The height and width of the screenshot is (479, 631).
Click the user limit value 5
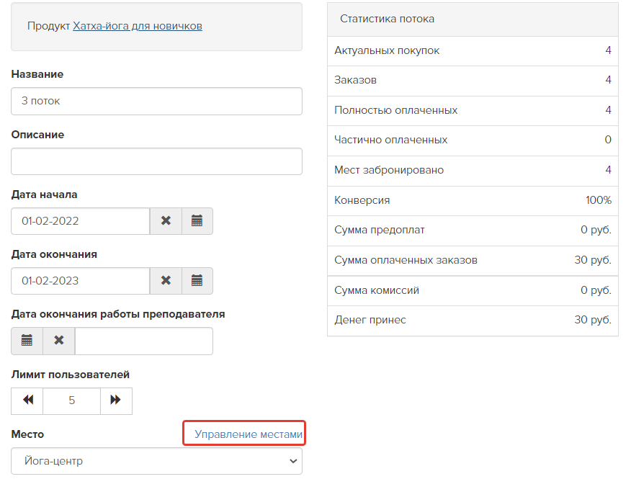71,400
